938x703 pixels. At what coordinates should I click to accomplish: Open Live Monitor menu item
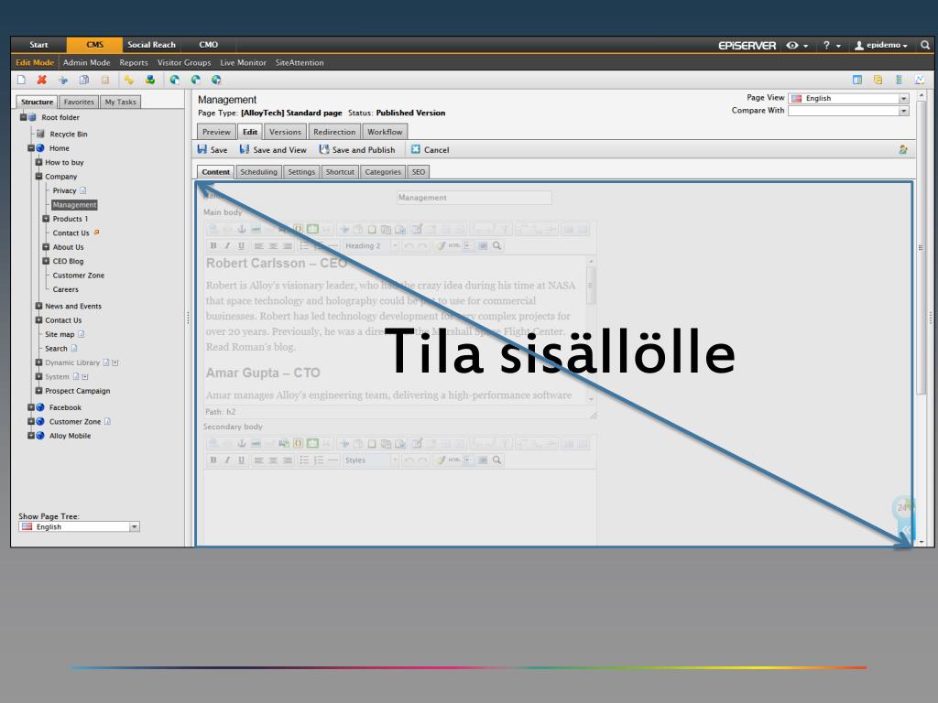tap(243, 62)
